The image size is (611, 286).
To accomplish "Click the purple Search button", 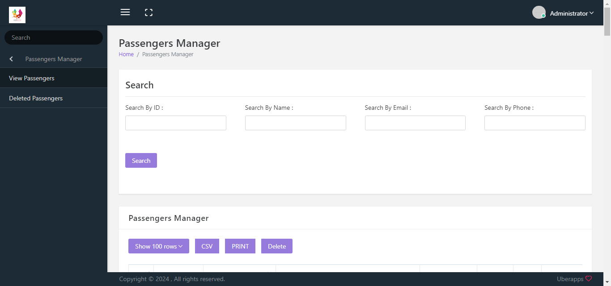I will click(x=141, y=161).
